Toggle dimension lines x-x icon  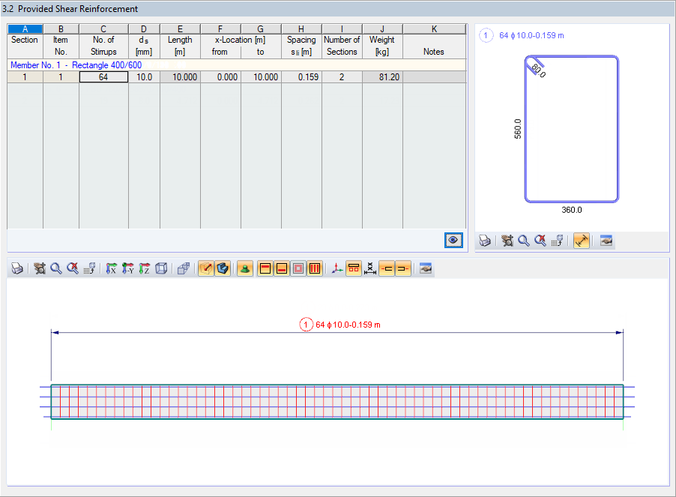(x=370, y=268)
